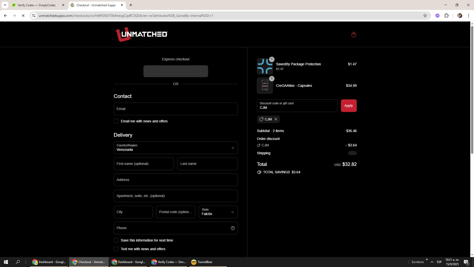Image resolution: width=474 pixels, height=267 pixels.
Task: Click the discount code or gift card field
Action: coord(297,106)
